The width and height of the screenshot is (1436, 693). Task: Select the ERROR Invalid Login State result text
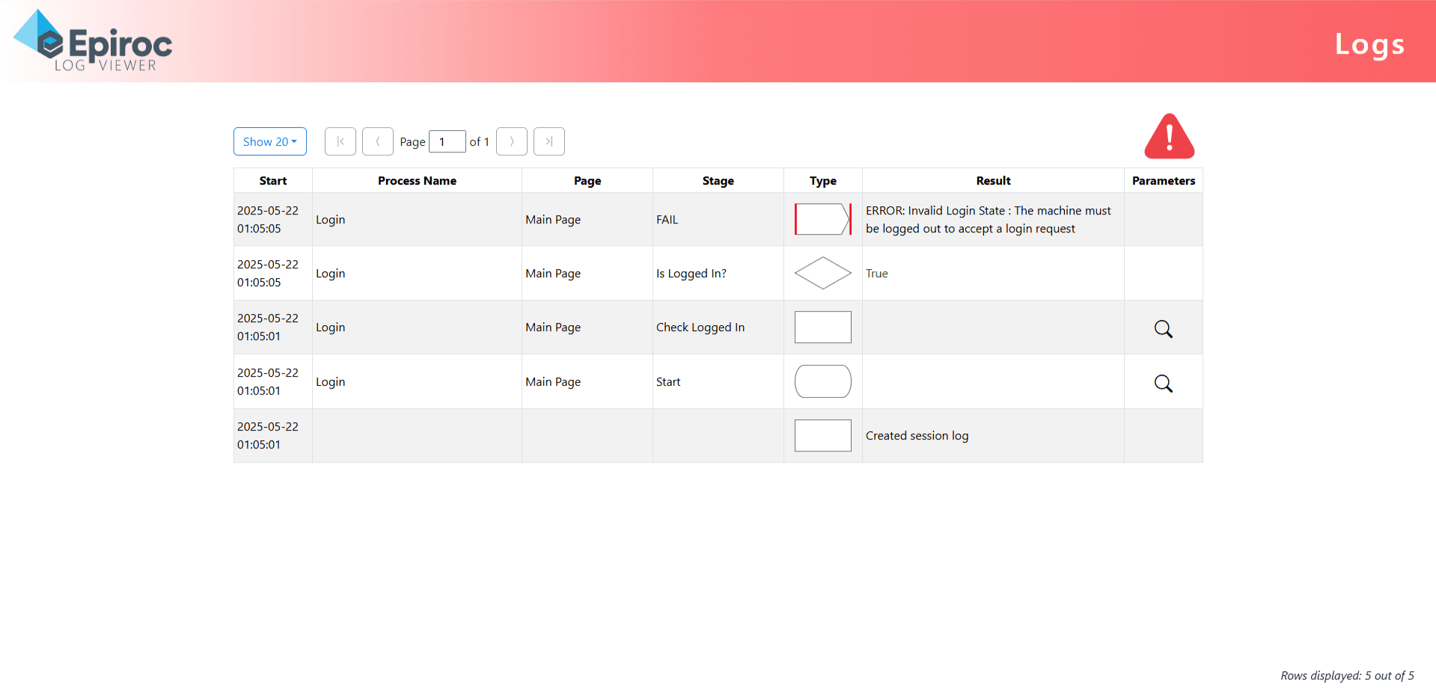988,220
